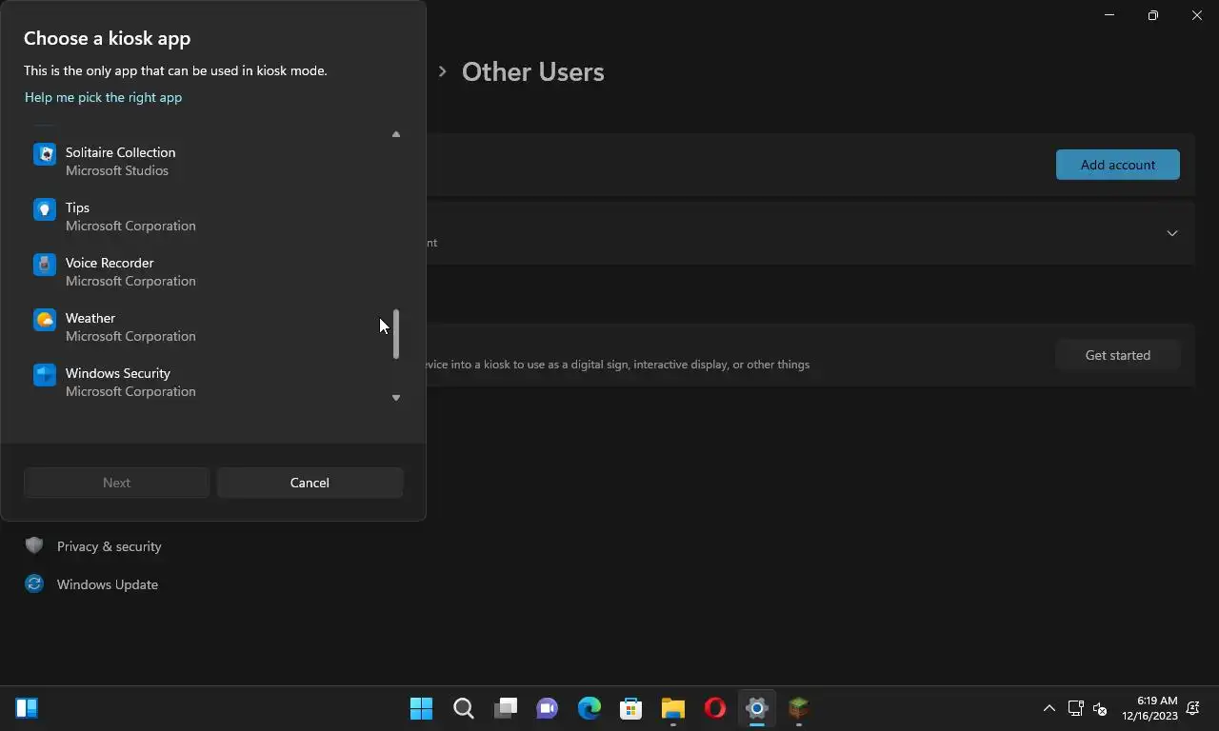Open Microsoft Edge from the taskbar
The height and width of the screenshot is (731, 1219).
[590, 708]
